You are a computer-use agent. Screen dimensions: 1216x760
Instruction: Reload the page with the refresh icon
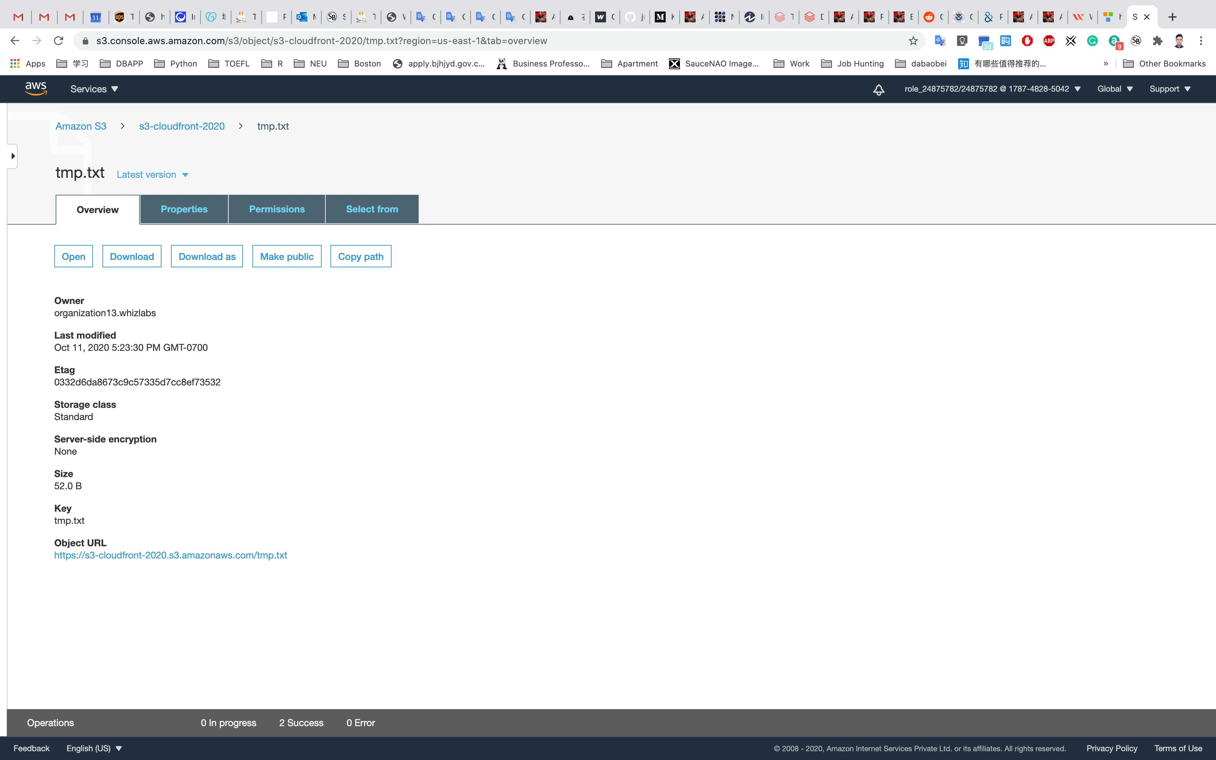click(58, 41)
